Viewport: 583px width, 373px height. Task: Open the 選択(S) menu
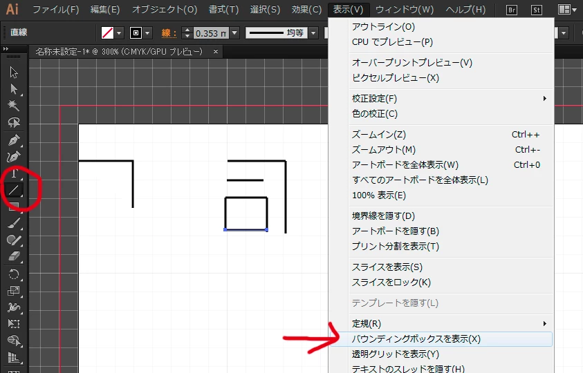[x=265, y=9]
